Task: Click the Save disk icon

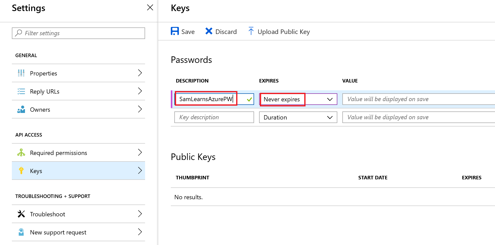Action: coord(175,31)
